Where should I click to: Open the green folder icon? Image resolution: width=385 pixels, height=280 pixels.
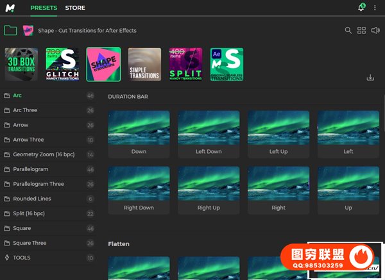tap(10, 30)
